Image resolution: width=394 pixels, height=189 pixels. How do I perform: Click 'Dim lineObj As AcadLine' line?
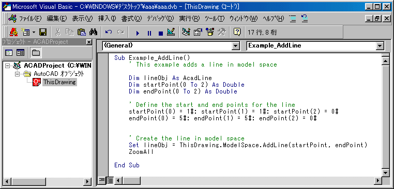point(170,78)
